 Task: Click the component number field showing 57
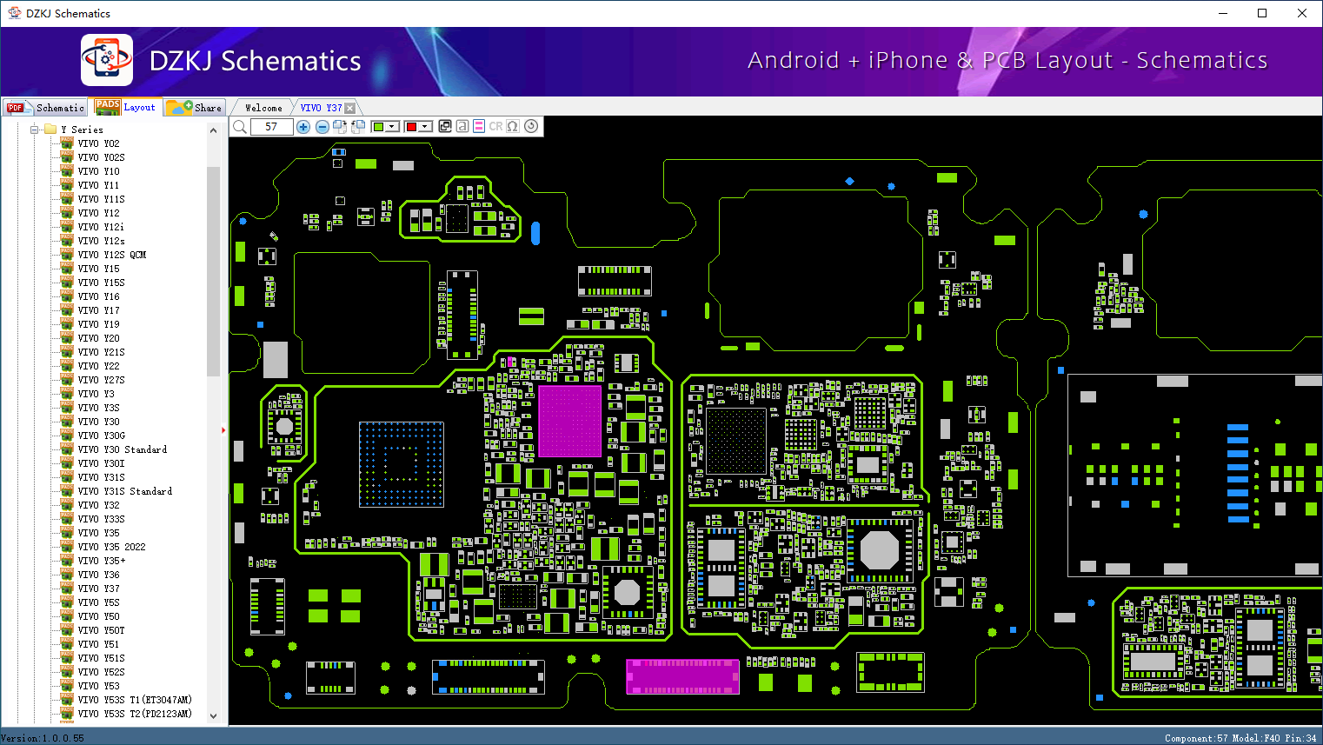point(271,127)
